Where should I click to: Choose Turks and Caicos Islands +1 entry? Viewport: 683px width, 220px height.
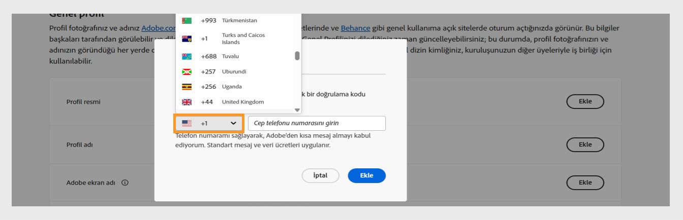[234, 39]
